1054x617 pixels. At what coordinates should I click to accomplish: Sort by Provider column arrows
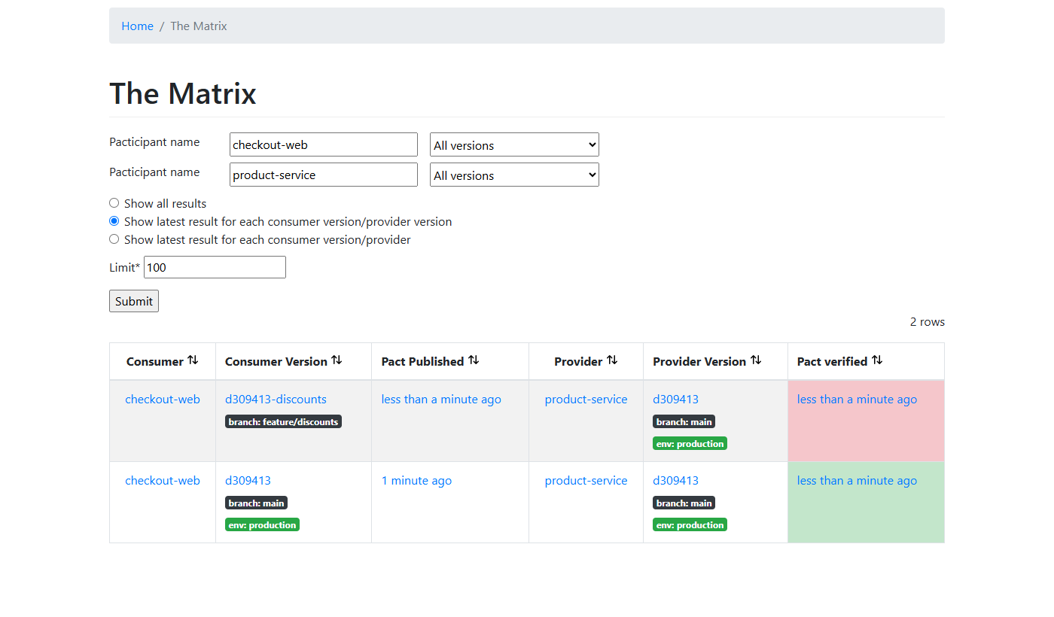(x=612, y=360)
